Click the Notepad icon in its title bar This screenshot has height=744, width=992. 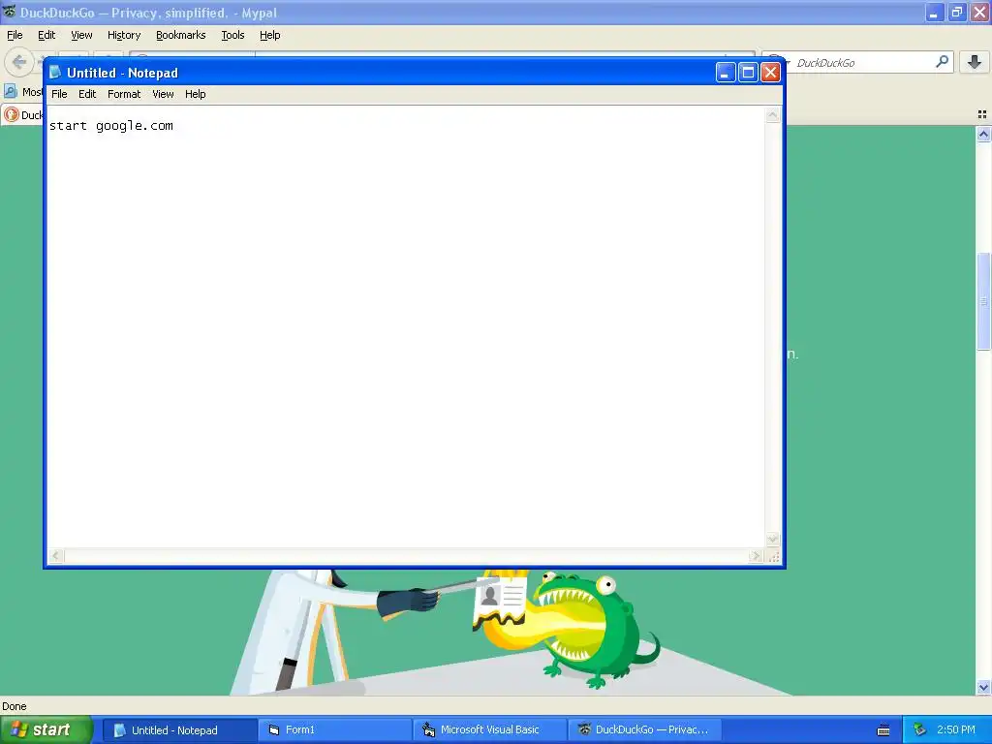tap(55, 73)
